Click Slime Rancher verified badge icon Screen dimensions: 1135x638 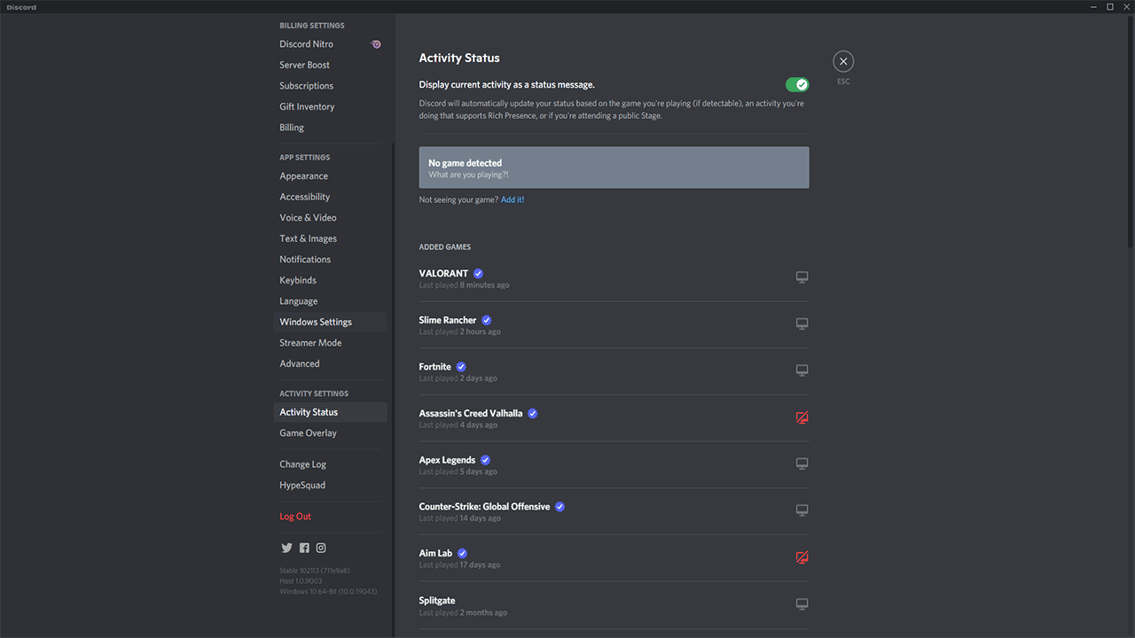pyautogui.click(x=486, y=320)
